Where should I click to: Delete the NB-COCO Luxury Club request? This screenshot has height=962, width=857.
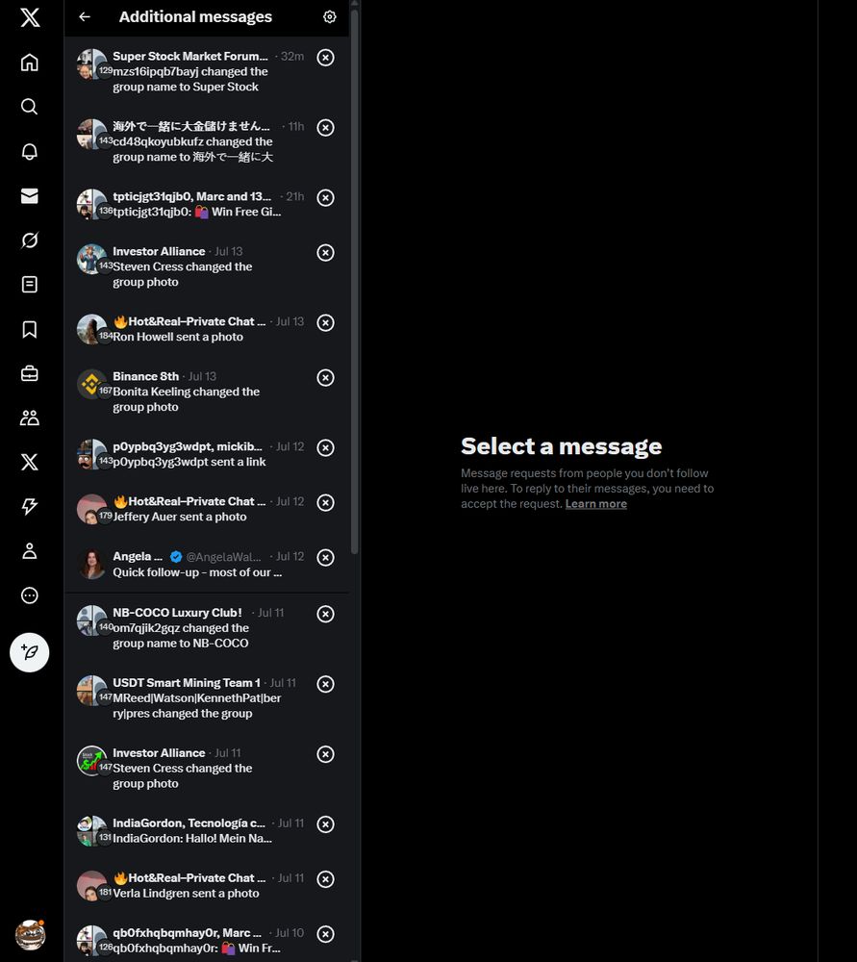click(x=325, y=614)
